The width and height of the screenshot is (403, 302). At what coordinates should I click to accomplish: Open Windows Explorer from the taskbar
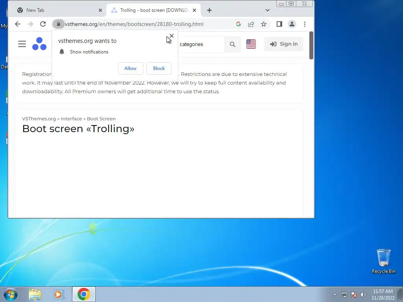(35, 294)
